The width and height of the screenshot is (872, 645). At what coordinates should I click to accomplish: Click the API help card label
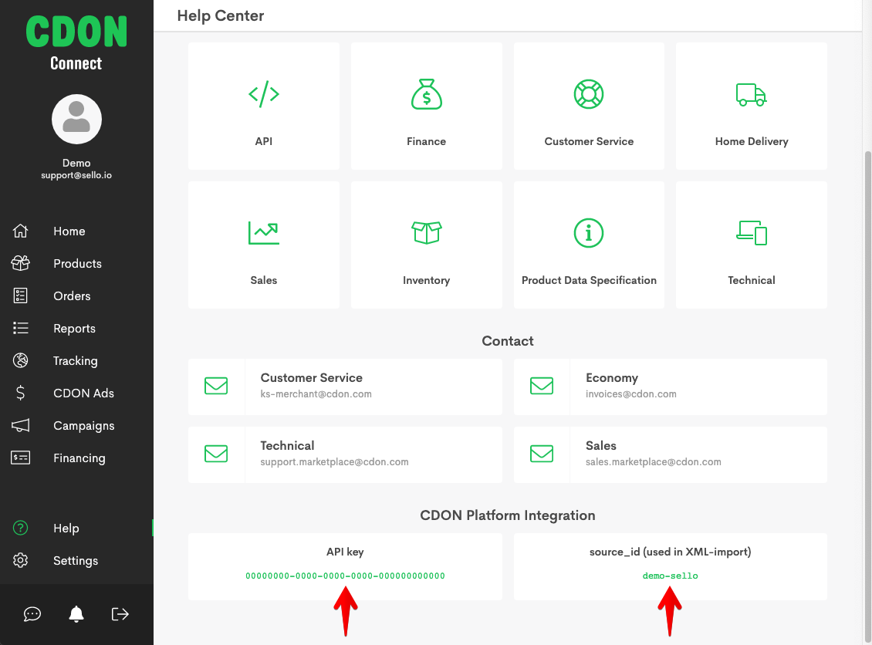[x=264, y=141]
